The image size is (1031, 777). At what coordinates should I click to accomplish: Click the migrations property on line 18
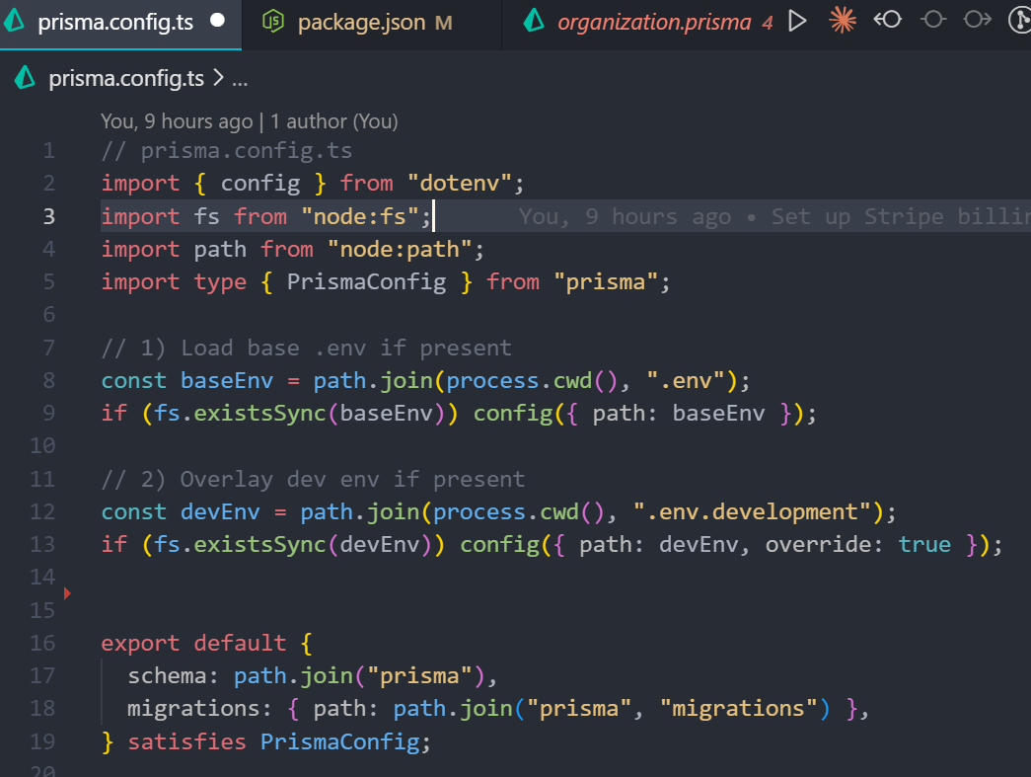tap(194, 709)
